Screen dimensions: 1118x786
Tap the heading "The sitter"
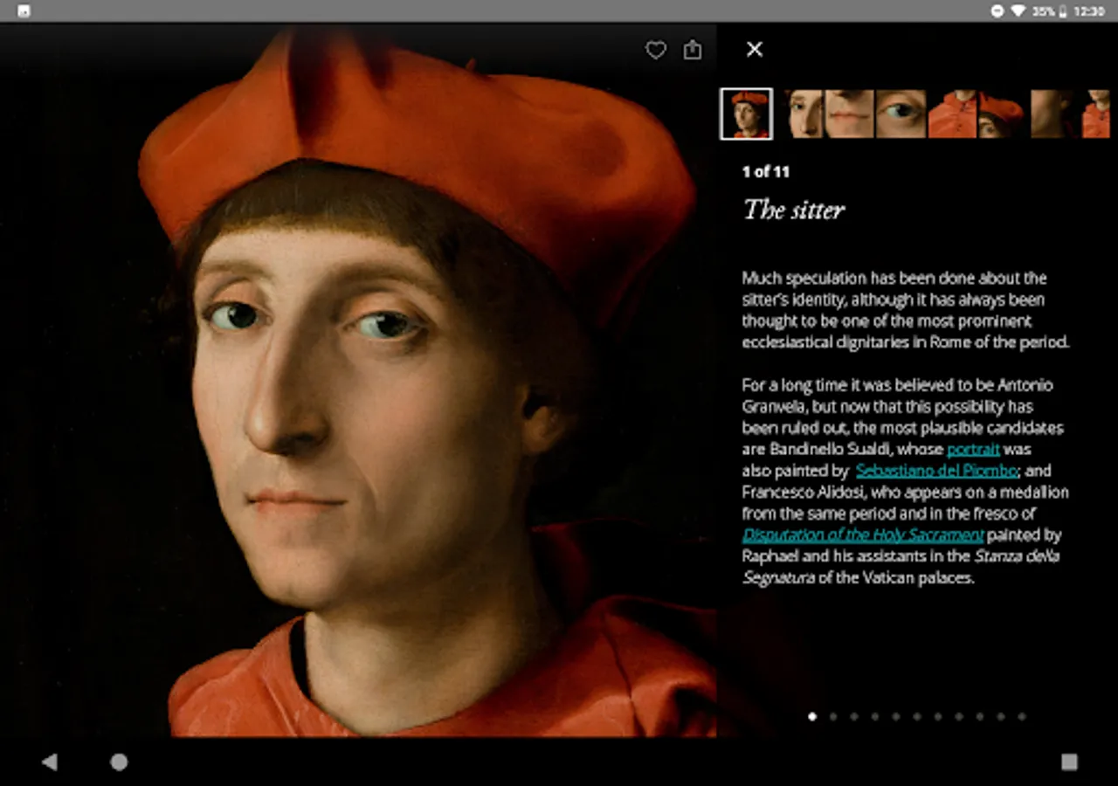coord(794,210)
